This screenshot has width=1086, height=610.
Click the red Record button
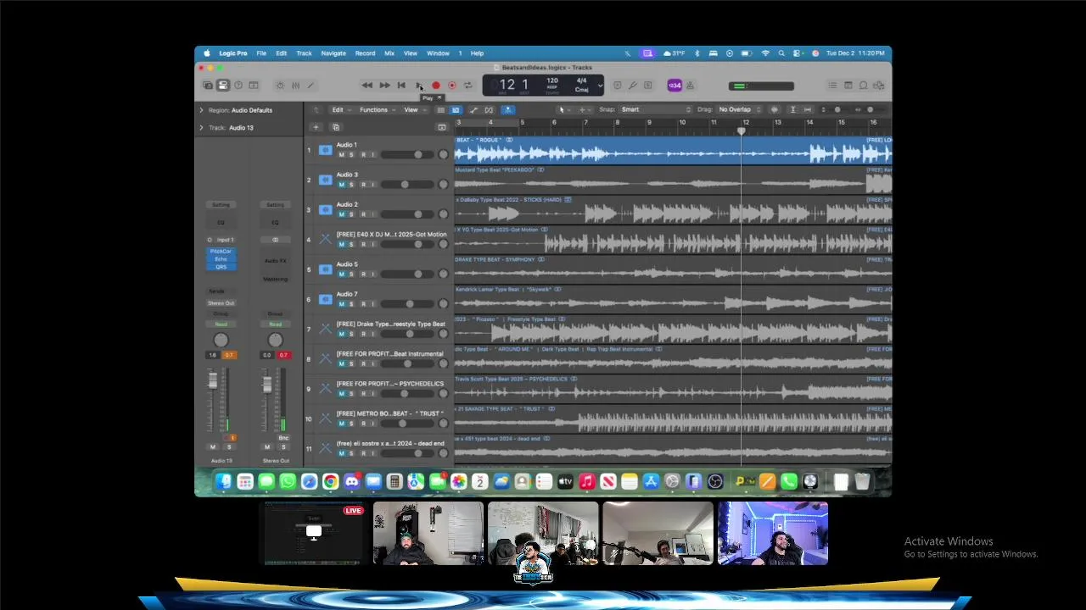[x=436, y=86]
